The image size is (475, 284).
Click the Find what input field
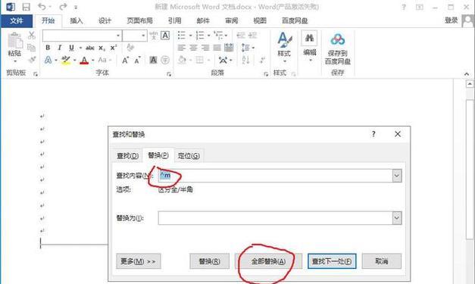point(275,176)
